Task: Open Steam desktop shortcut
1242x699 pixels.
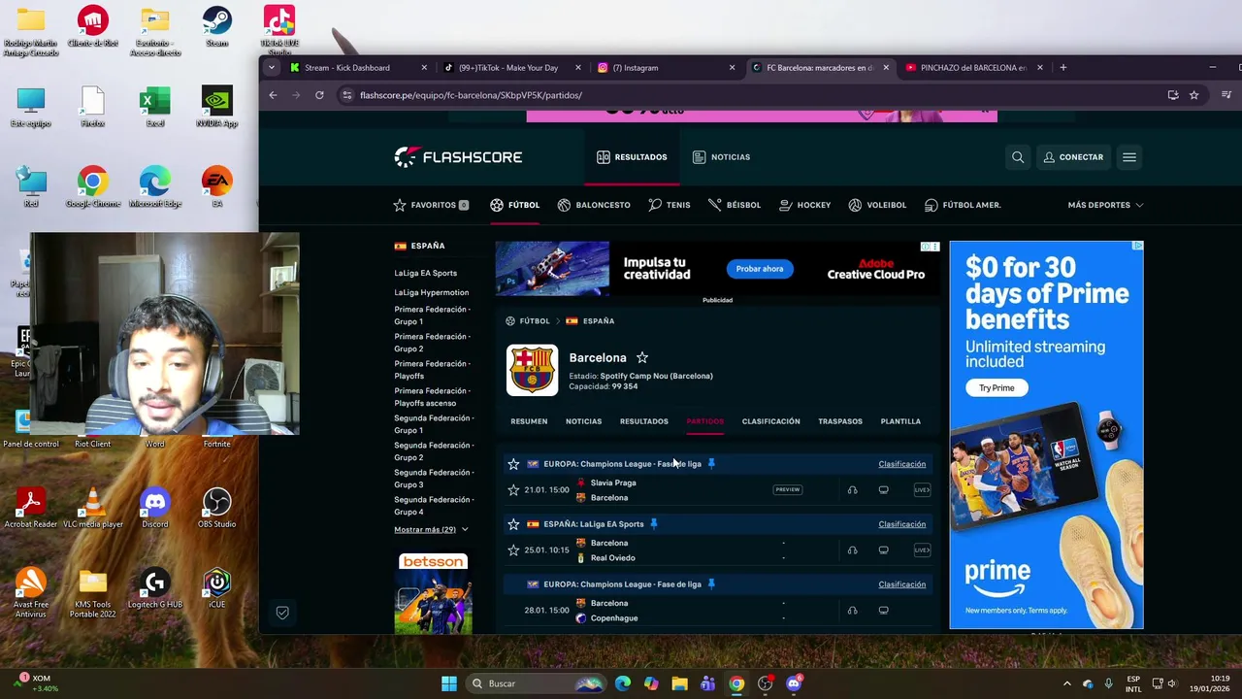Action: tap(217, 26)
